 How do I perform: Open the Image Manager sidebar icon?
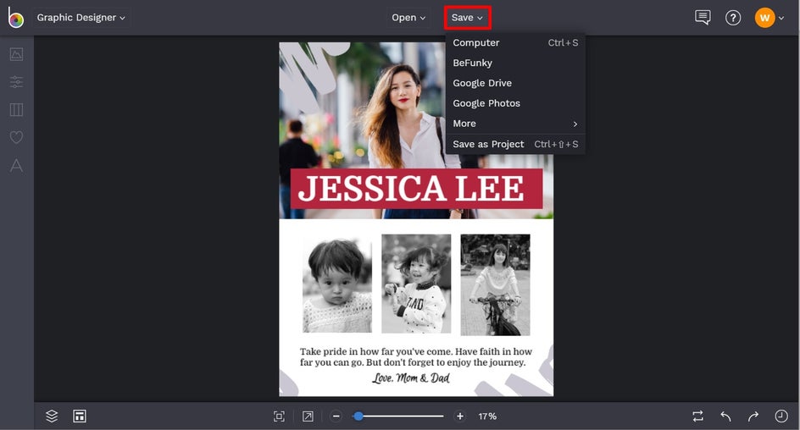point(16,54)
